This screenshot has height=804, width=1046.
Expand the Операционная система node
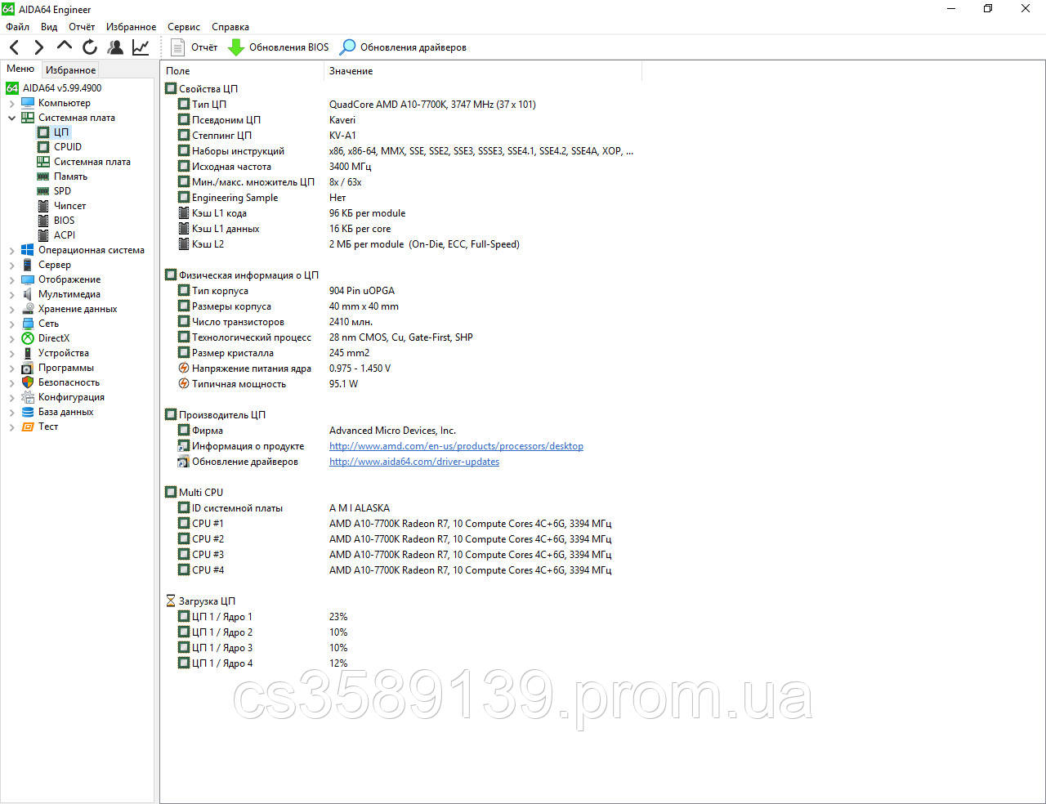(x=11, y=251)
